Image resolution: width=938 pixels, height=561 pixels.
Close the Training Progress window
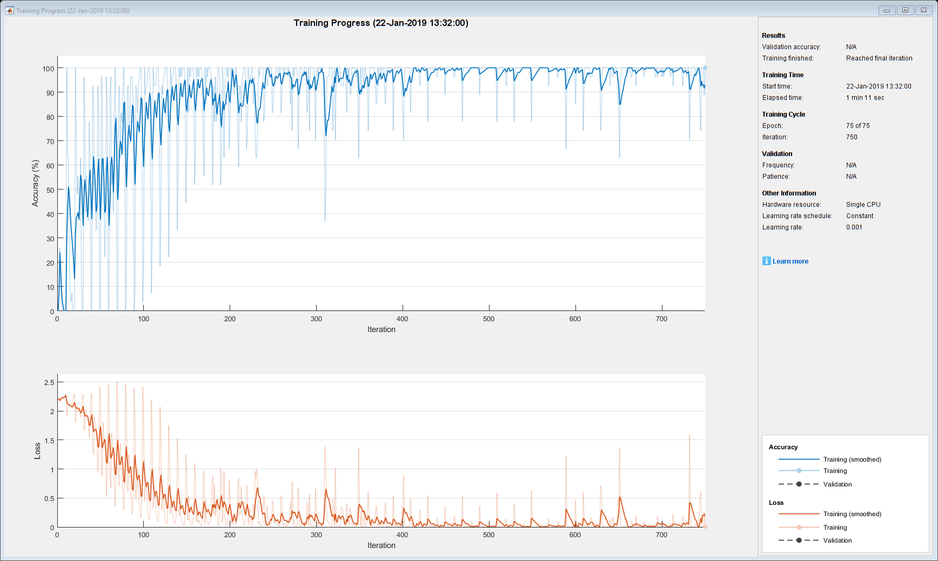[x=924, y=10]
